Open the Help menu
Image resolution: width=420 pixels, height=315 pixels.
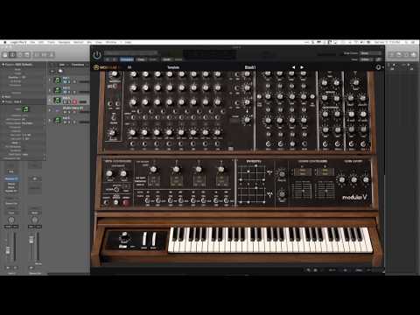pyautogui.click(x=128, y=42)
